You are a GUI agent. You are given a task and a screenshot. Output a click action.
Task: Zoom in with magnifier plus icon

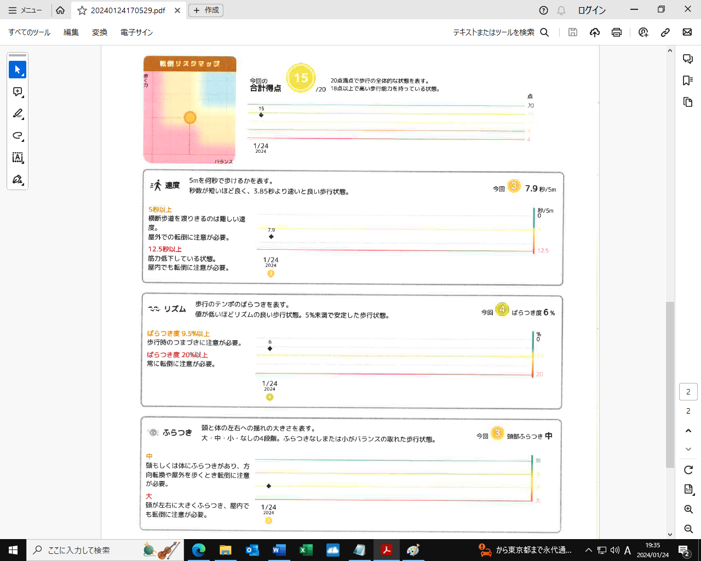point(688,510)
